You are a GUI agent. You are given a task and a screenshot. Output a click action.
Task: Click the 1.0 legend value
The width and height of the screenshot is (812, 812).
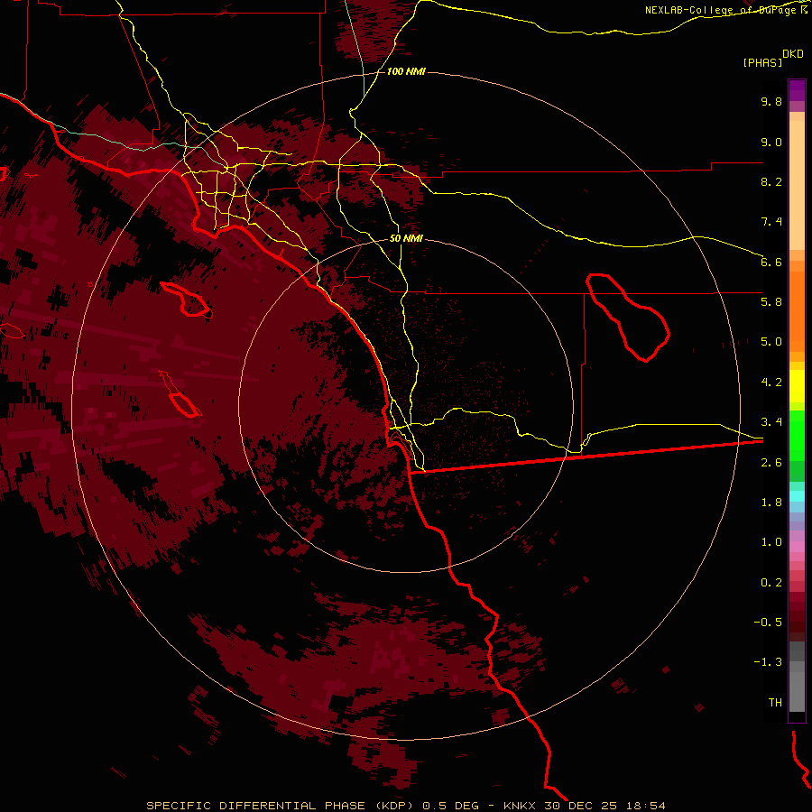tap(771, 542)
